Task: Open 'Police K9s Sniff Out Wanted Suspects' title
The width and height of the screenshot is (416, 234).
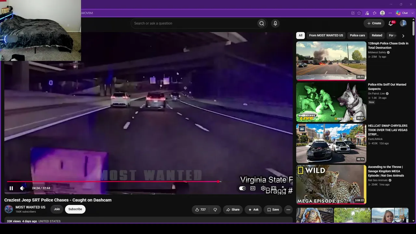Action: (x=387, y=87)
